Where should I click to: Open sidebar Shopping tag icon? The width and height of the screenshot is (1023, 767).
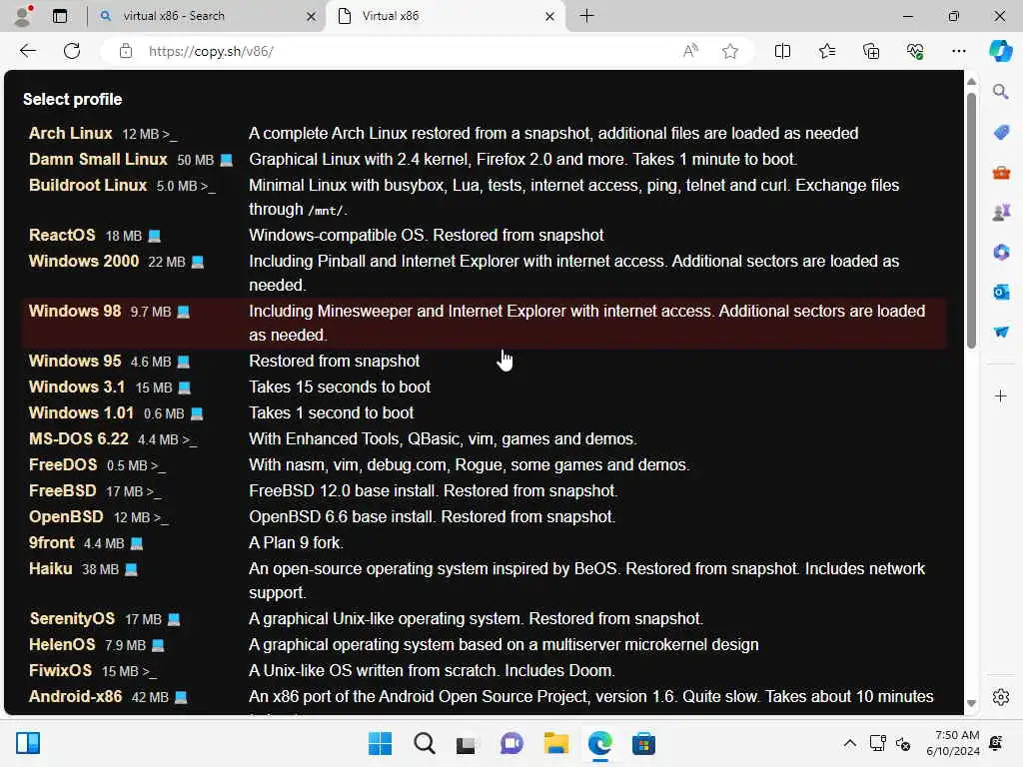click(1001, 133)
